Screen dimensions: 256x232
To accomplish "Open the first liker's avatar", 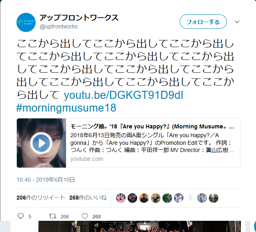I will pyautogui.click(x=121, y=198).
